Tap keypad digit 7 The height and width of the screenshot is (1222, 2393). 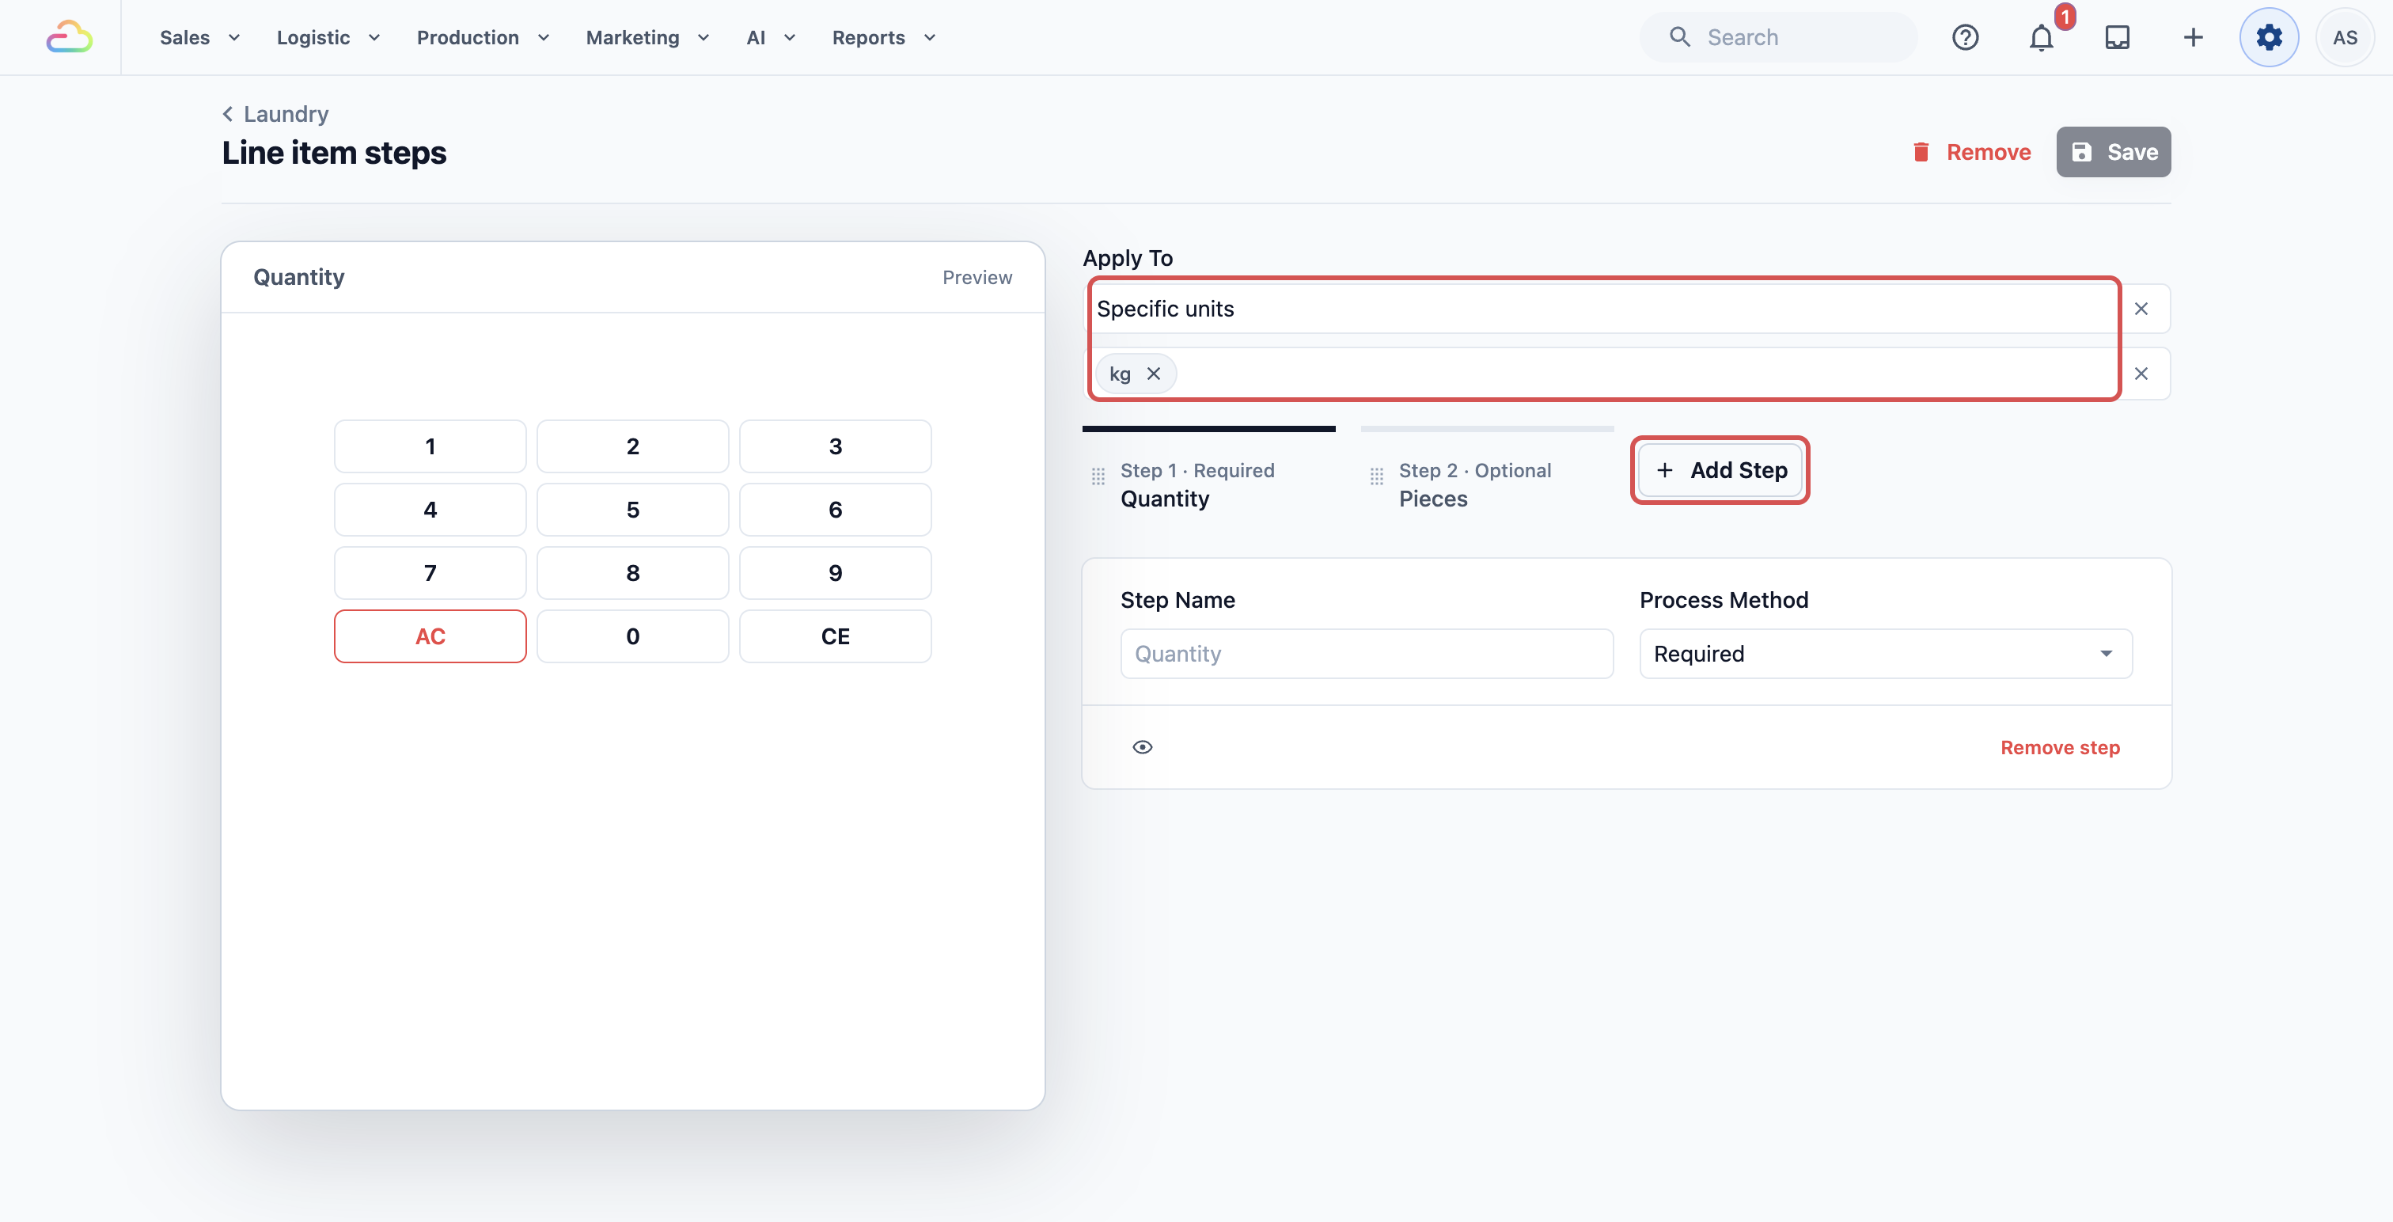coord(430,572)
